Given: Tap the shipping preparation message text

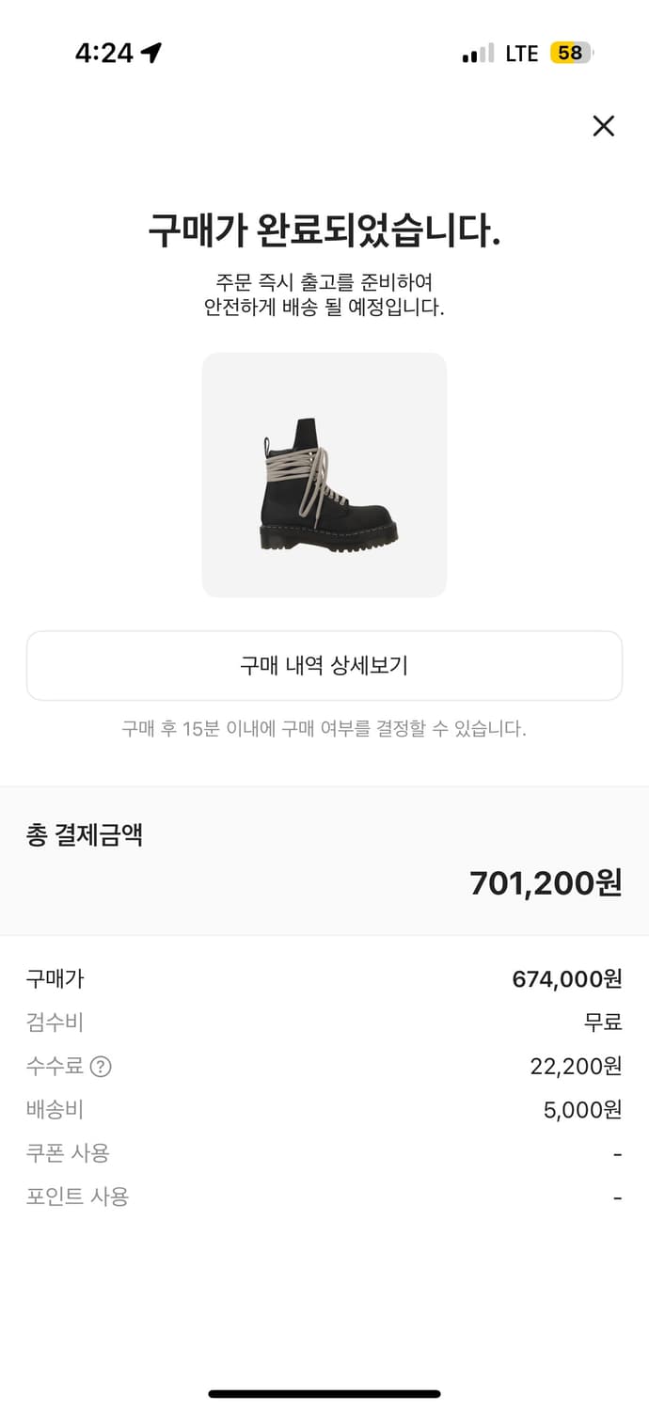Looking at the screenshot, I should (x=324, y=293).
